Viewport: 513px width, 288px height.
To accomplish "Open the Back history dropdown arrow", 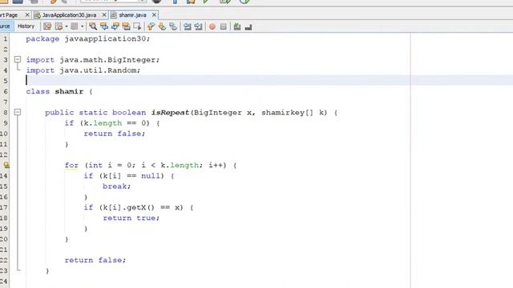I will [x=67, y=26].
